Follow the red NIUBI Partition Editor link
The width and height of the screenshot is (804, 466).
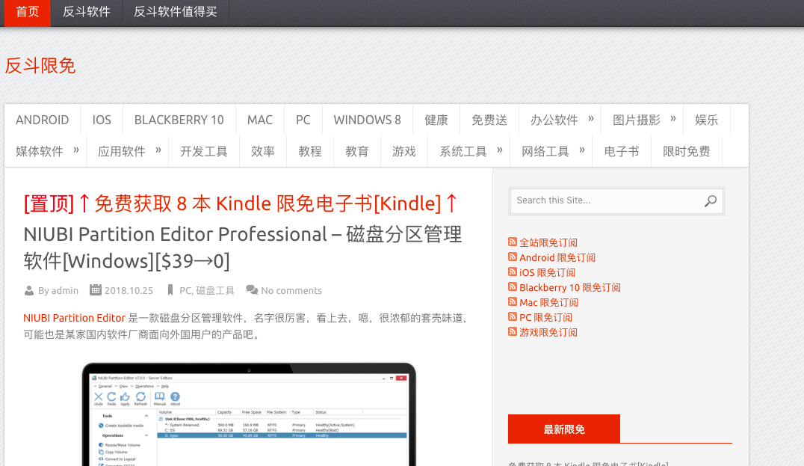[x=75, y=318]
